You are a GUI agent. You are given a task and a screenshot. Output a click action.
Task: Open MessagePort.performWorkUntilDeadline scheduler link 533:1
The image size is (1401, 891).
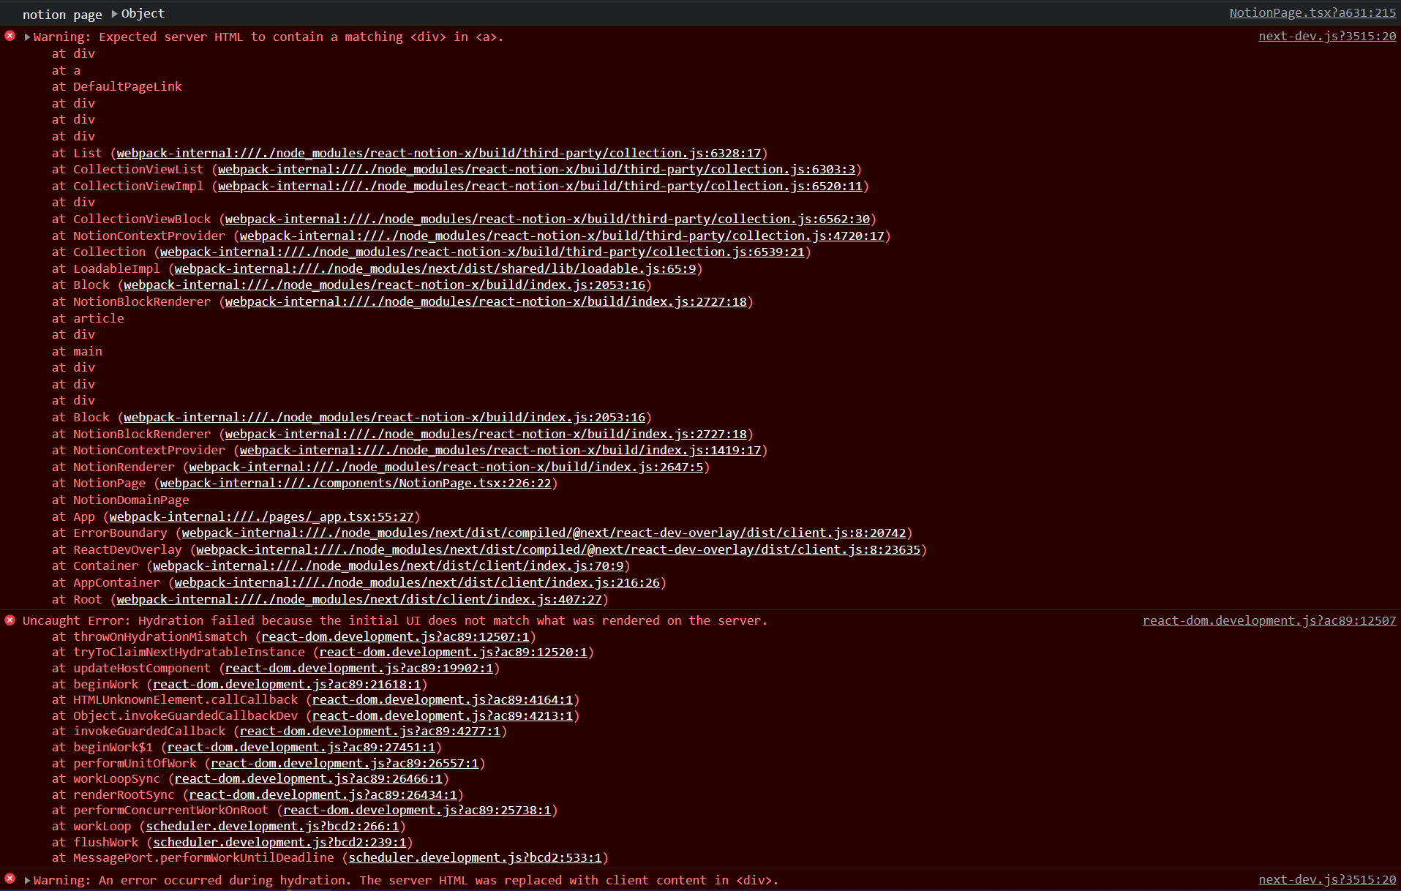point(476,857)
